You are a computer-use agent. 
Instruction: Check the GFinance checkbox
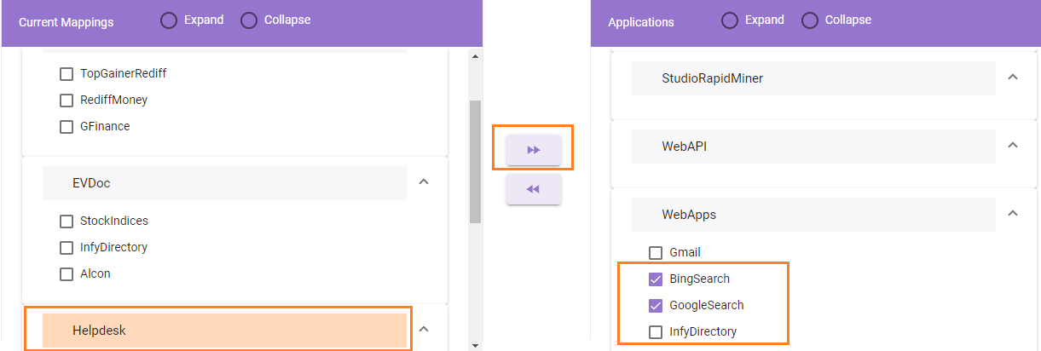tap(67, 127)
